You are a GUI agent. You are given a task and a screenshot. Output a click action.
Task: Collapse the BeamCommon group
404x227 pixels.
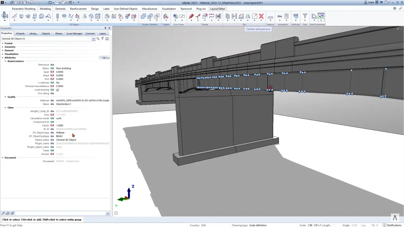click(x=5, y=61)
